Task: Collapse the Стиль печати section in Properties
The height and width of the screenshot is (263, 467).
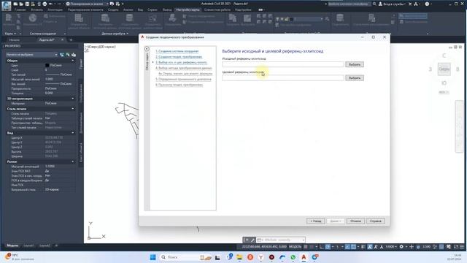Action: [73, 109]
